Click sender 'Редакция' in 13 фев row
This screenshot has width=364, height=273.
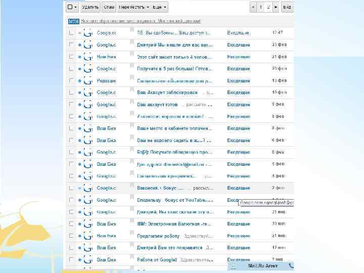(x=106, y=80)
